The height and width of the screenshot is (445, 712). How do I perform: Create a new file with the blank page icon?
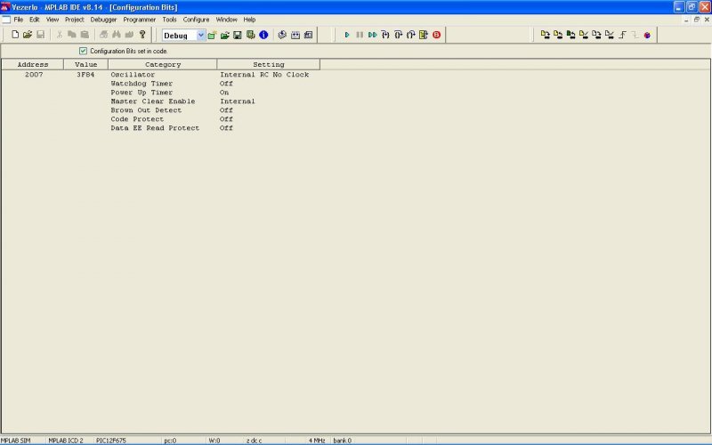coord(15,35)
